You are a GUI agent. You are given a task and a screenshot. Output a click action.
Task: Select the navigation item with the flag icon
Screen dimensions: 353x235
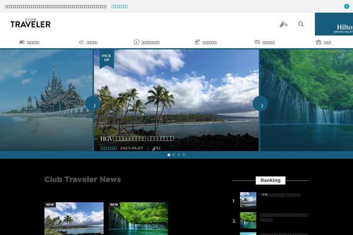point(29,42)
